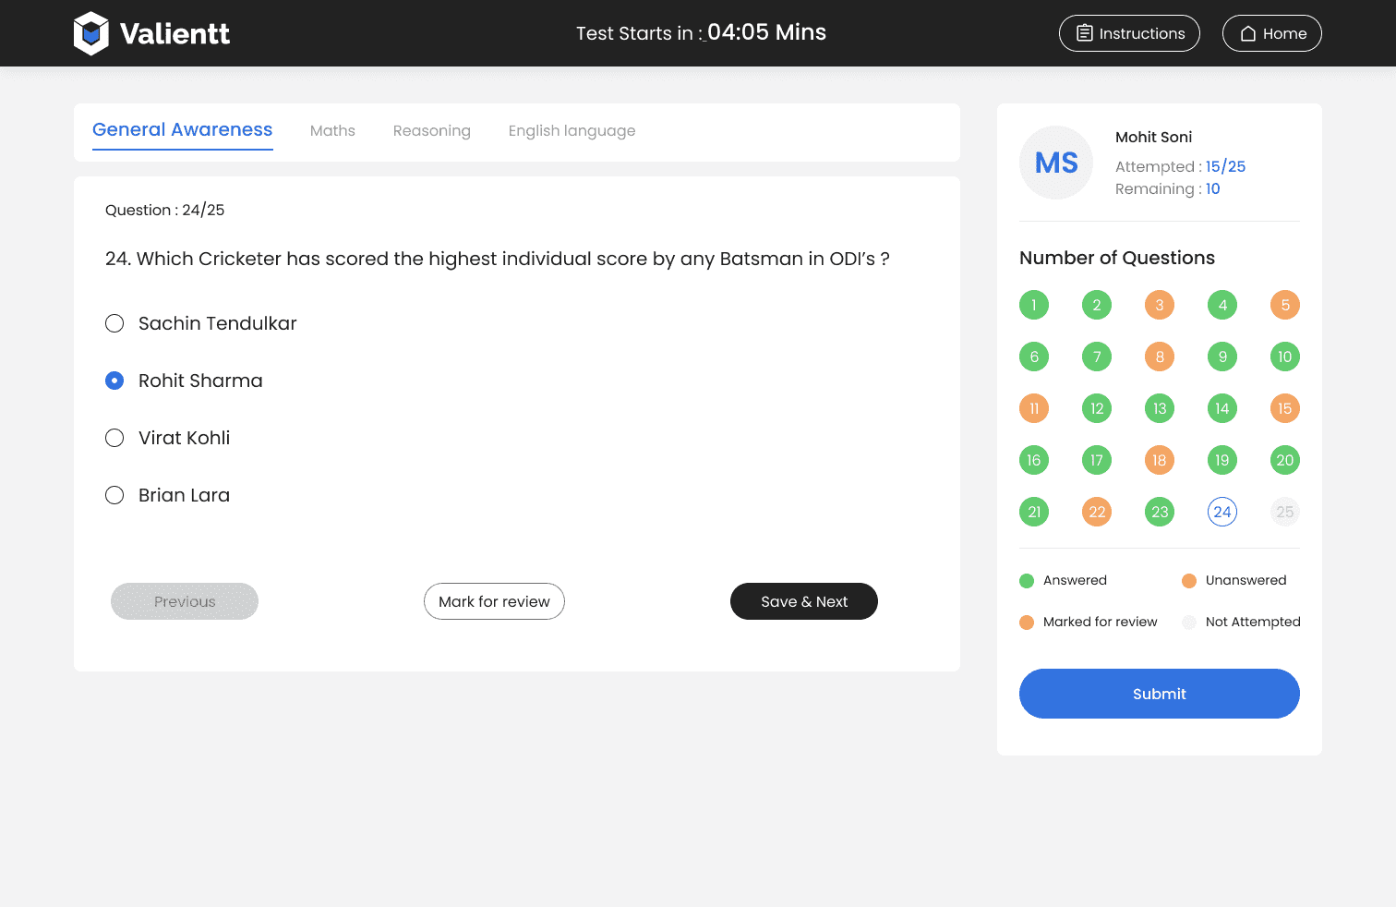Jump to question 1 bubble

[1034, 305]
